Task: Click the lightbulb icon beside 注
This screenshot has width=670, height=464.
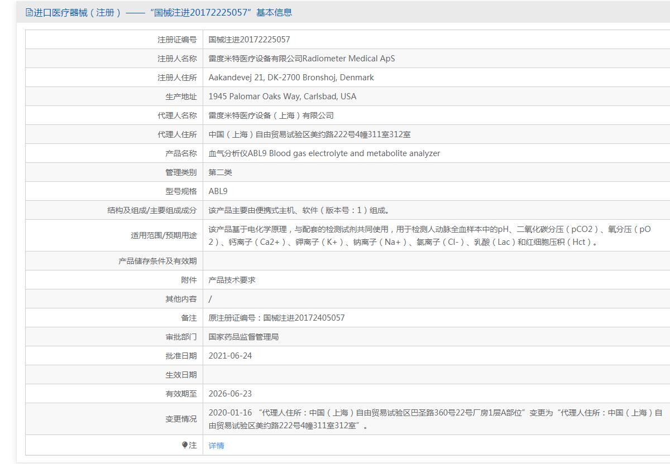Action: pos(185,445)
